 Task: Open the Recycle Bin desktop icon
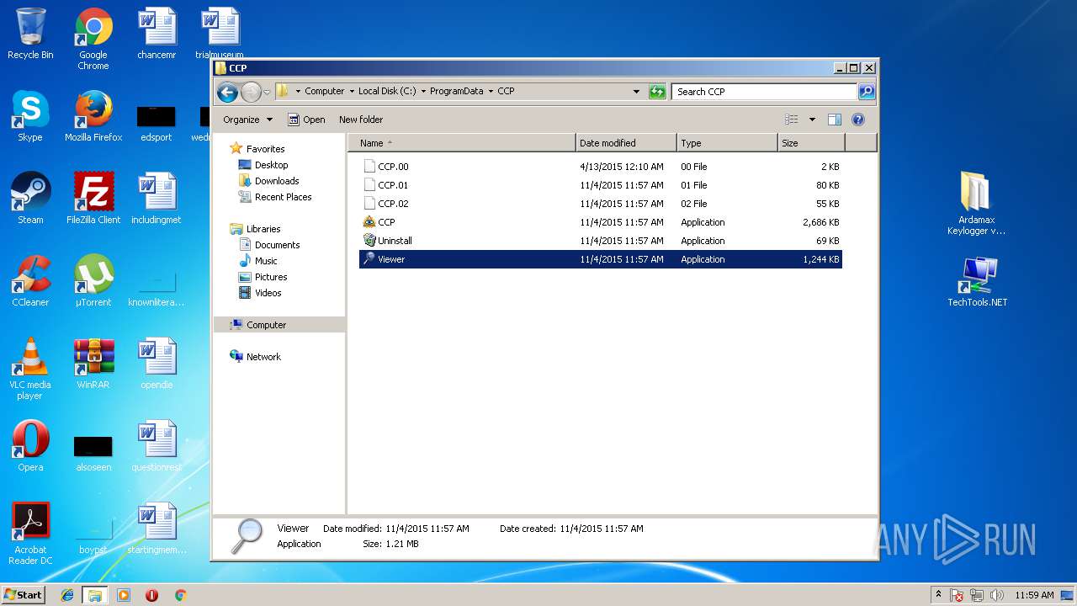click(x=30, y=34)
